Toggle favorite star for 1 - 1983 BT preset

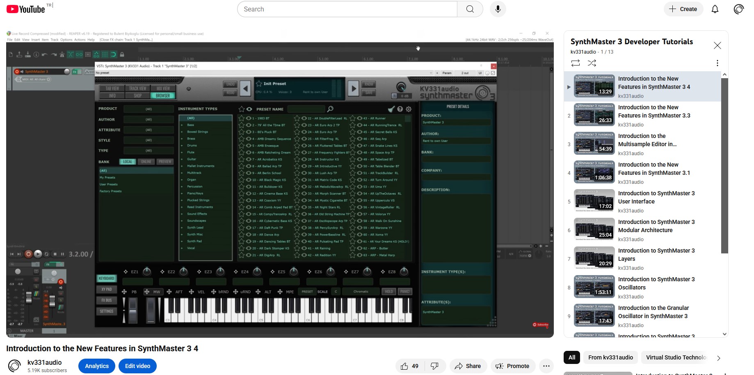pyautogui.click(x=242, y=118)
